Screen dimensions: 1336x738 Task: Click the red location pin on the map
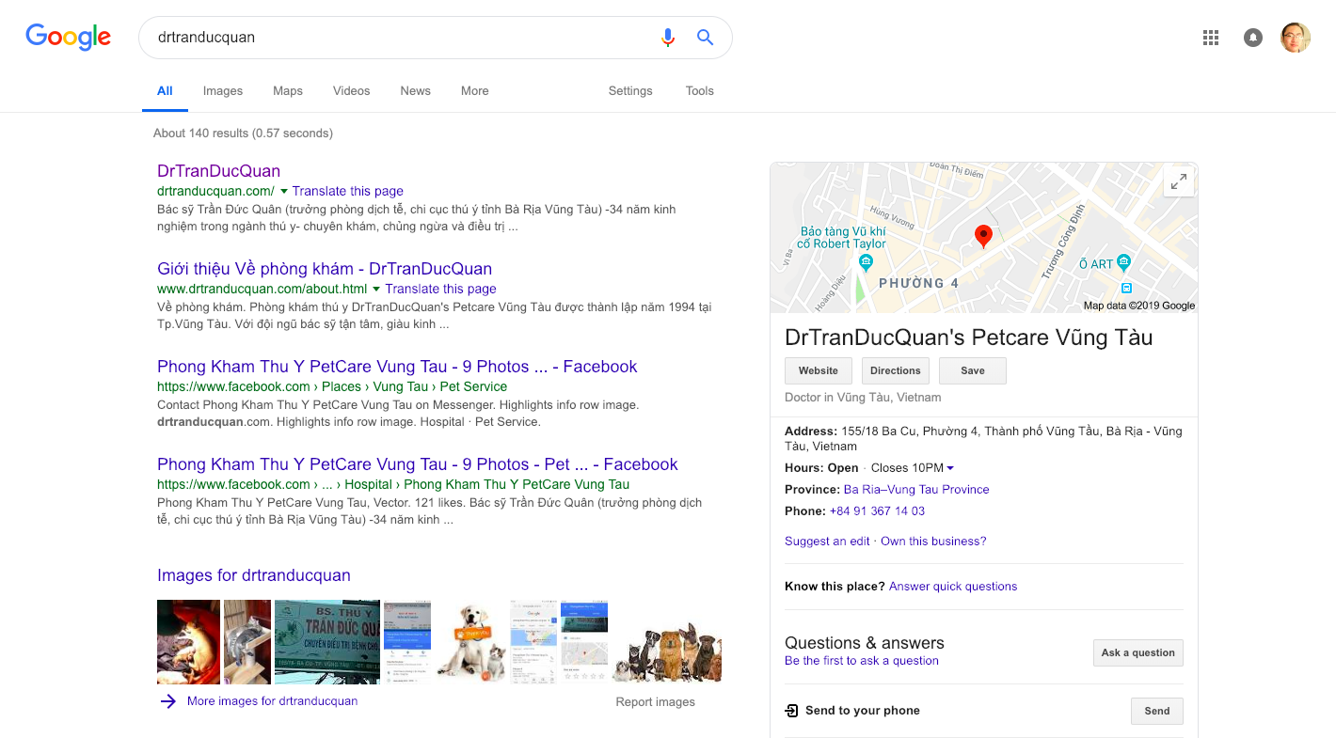[983, 236]
